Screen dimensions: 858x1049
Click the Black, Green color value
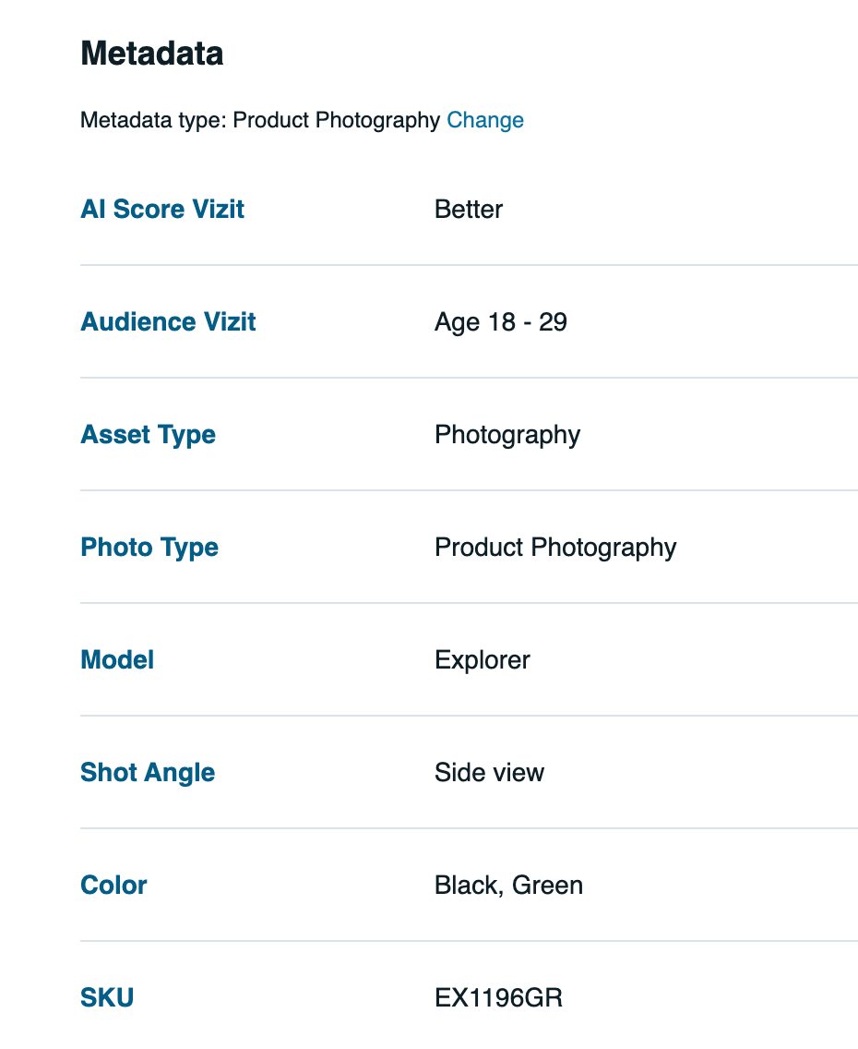(508, 885)
